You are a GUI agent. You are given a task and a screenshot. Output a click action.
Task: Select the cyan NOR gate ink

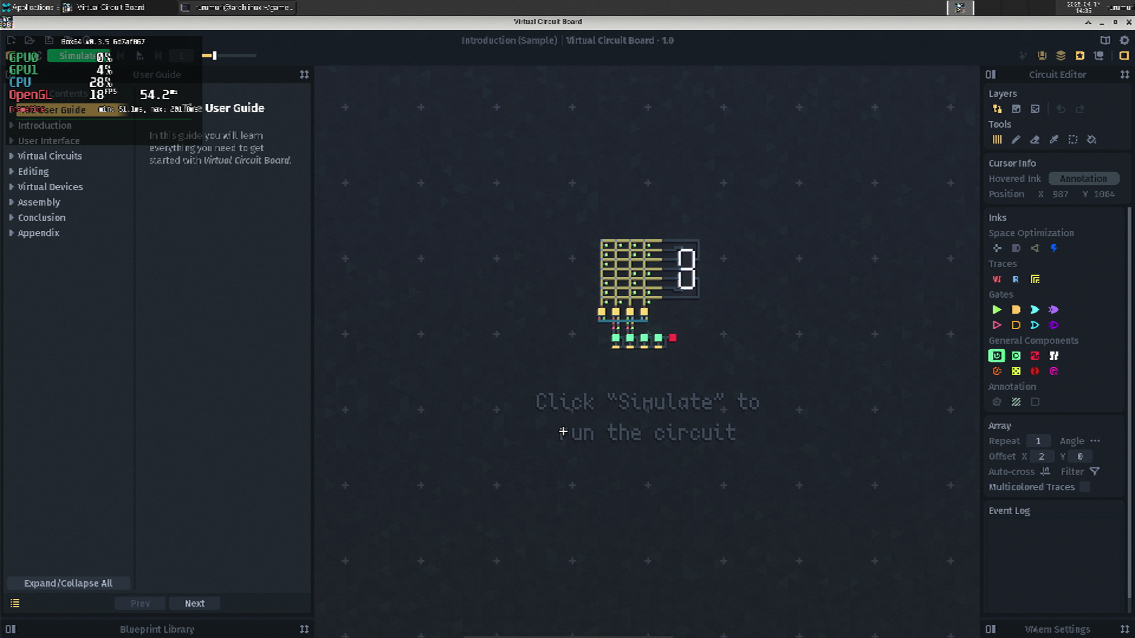[1035, 325]
